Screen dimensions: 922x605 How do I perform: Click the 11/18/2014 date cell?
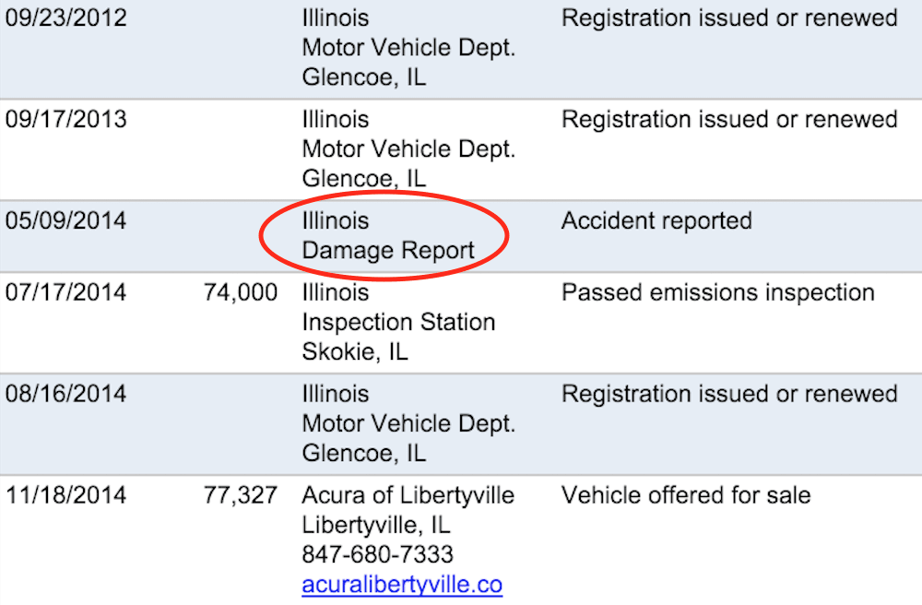pos(65,495)
